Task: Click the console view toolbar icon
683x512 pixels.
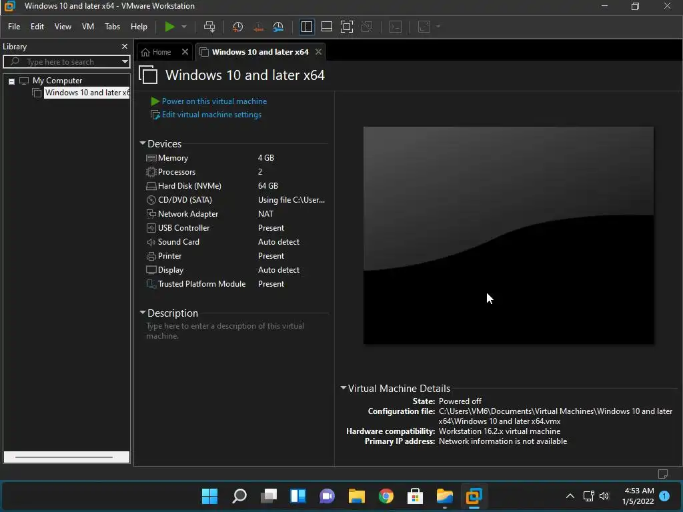Action: coord(396,27)
